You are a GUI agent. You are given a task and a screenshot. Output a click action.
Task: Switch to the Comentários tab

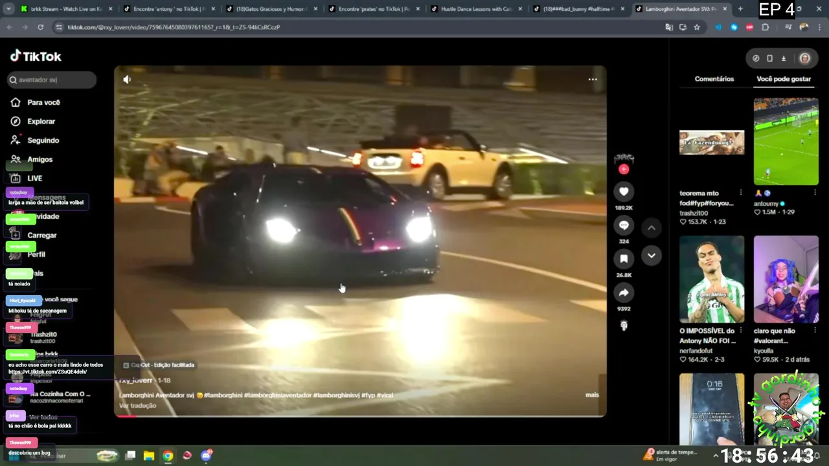[x=714, y=79]
